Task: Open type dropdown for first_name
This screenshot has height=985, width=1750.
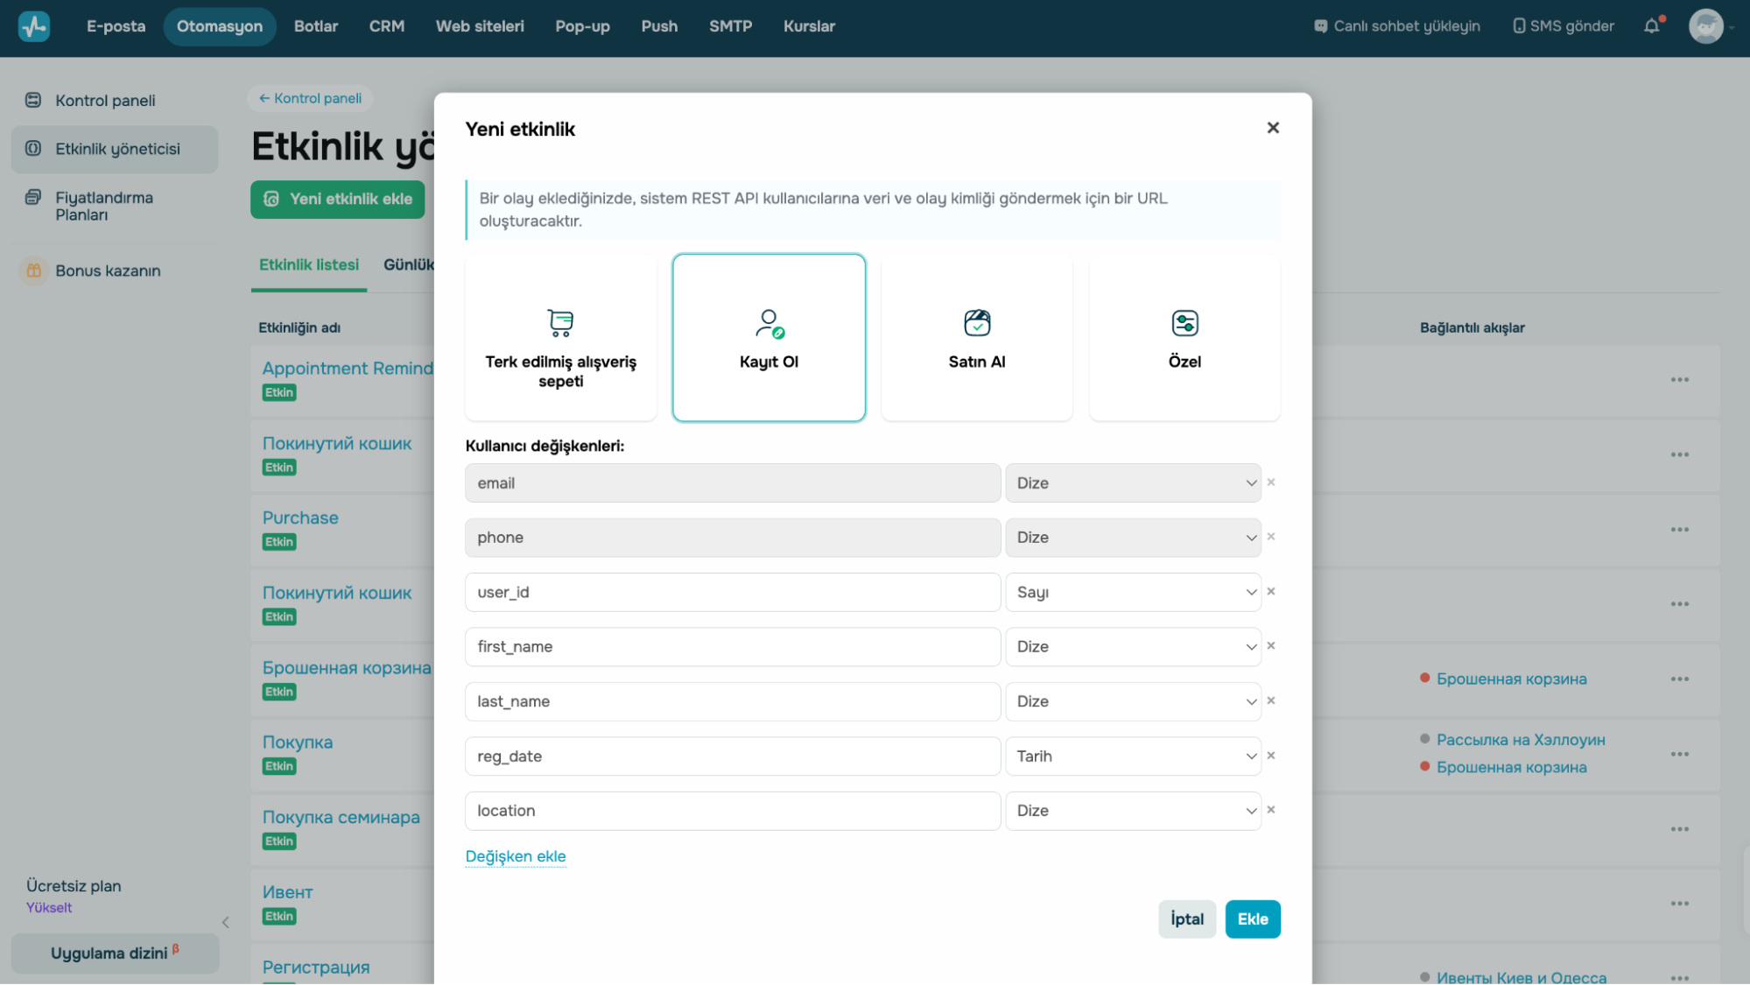Action: coord(1133,647)
